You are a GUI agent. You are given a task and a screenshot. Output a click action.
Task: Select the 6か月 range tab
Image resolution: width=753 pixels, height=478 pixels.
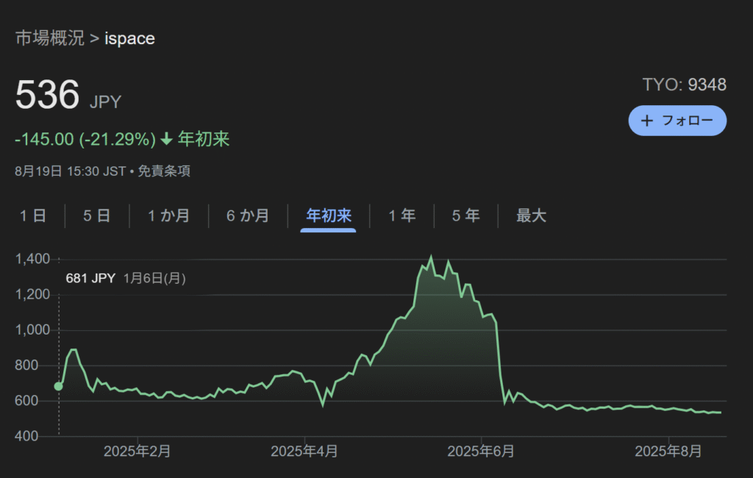pyautogui.click(x=248, y=215)
